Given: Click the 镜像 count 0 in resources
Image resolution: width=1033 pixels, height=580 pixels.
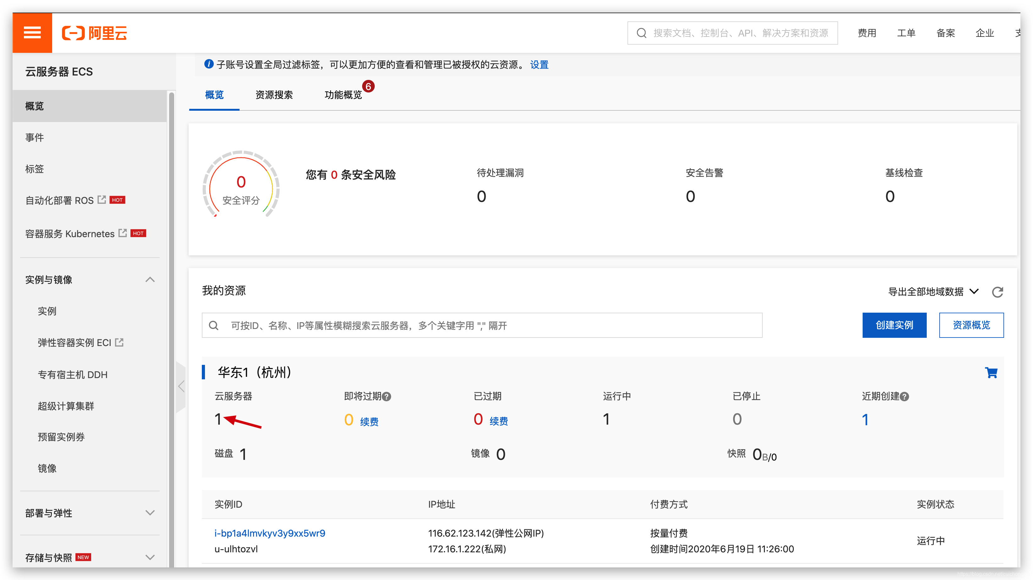Looking at the screenshot, I should click(x=500, y=455).
